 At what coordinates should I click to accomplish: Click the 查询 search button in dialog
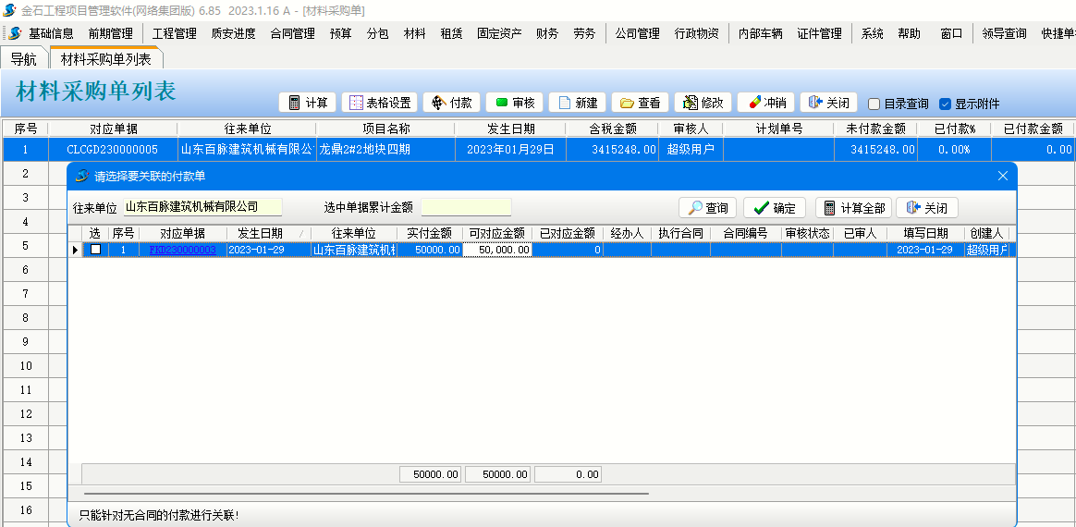tap(707, 208)
